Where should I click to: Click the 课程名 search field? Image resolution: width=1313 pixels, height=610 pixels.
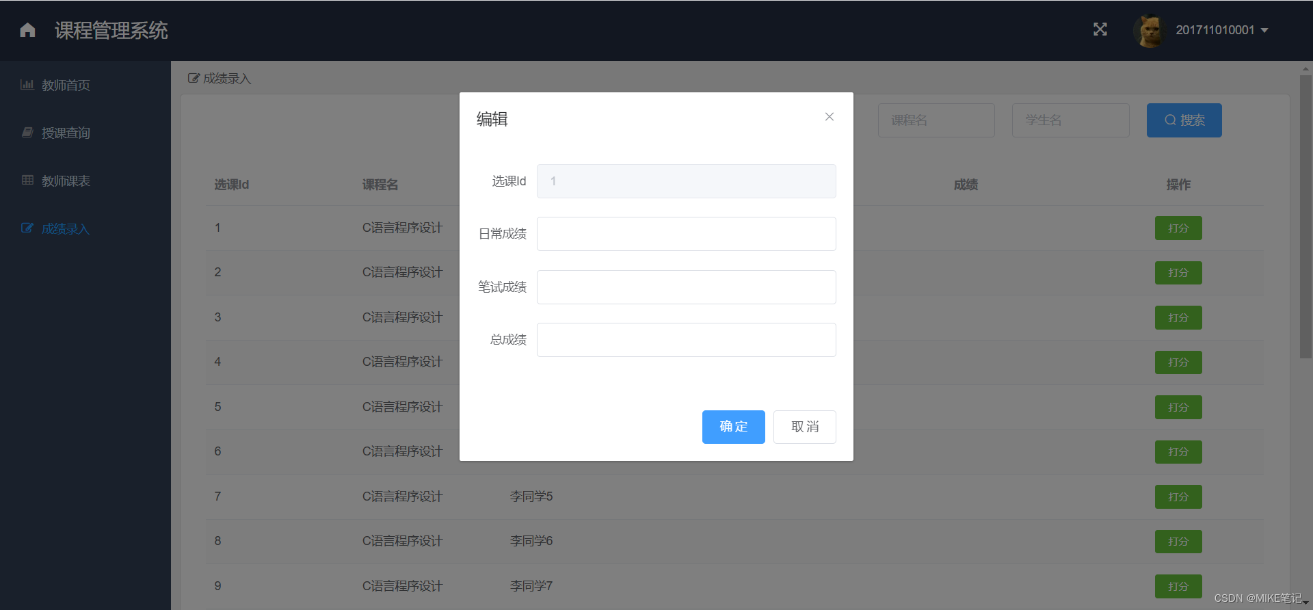pos(936,120)
